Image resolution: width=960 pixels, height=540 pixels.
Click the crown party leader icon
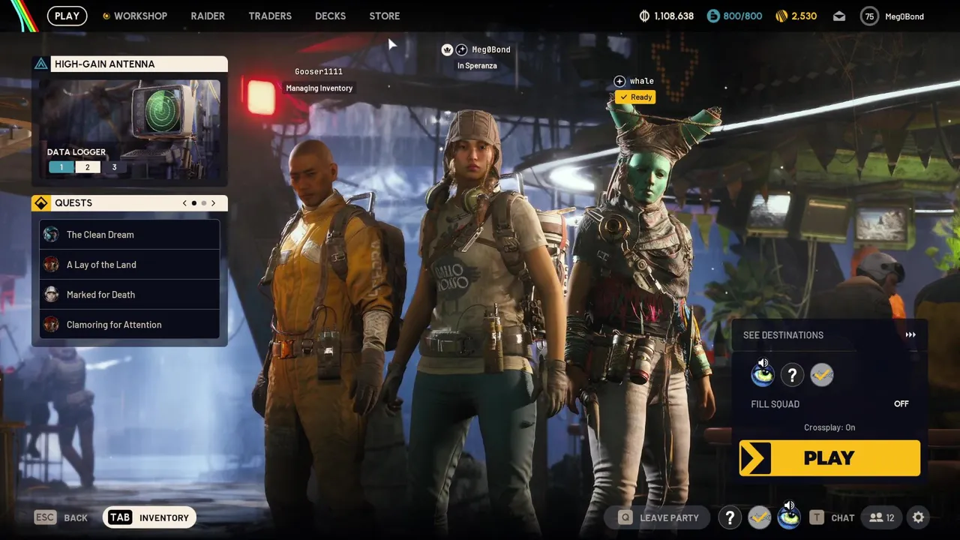pyautogui.click(x=447, y=49)
